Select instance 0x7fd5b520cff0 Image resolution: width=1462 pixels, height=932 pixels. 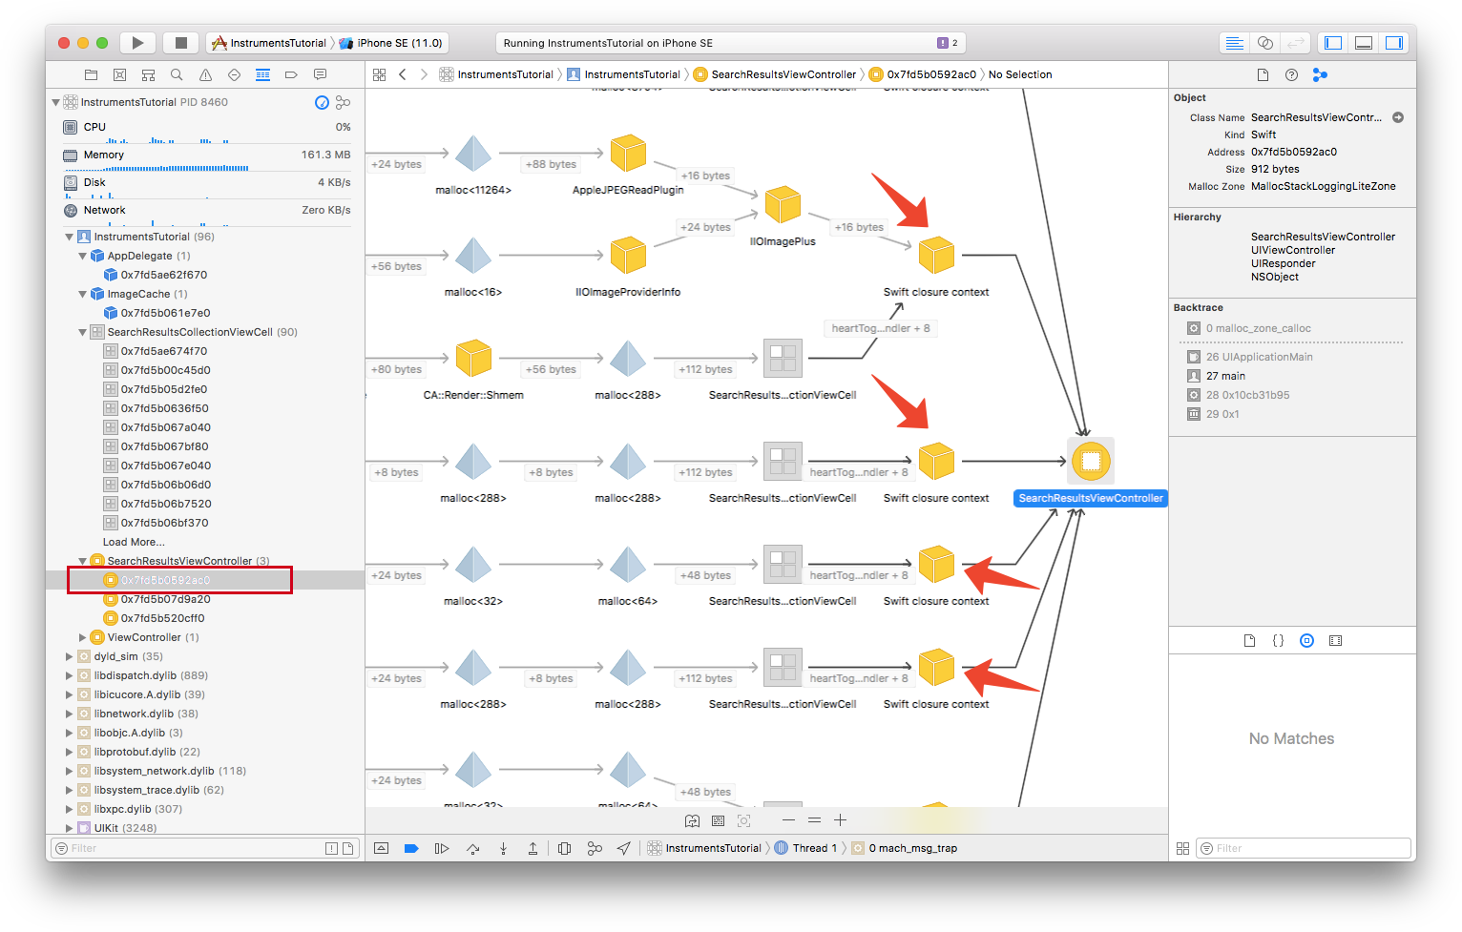[162, 618]
